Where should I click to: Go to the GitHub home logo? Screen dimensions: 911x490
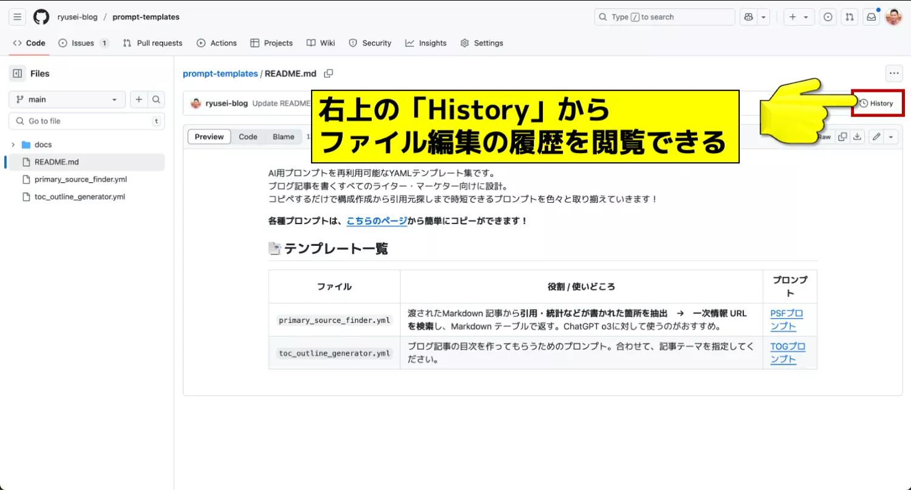pos(41,17)
